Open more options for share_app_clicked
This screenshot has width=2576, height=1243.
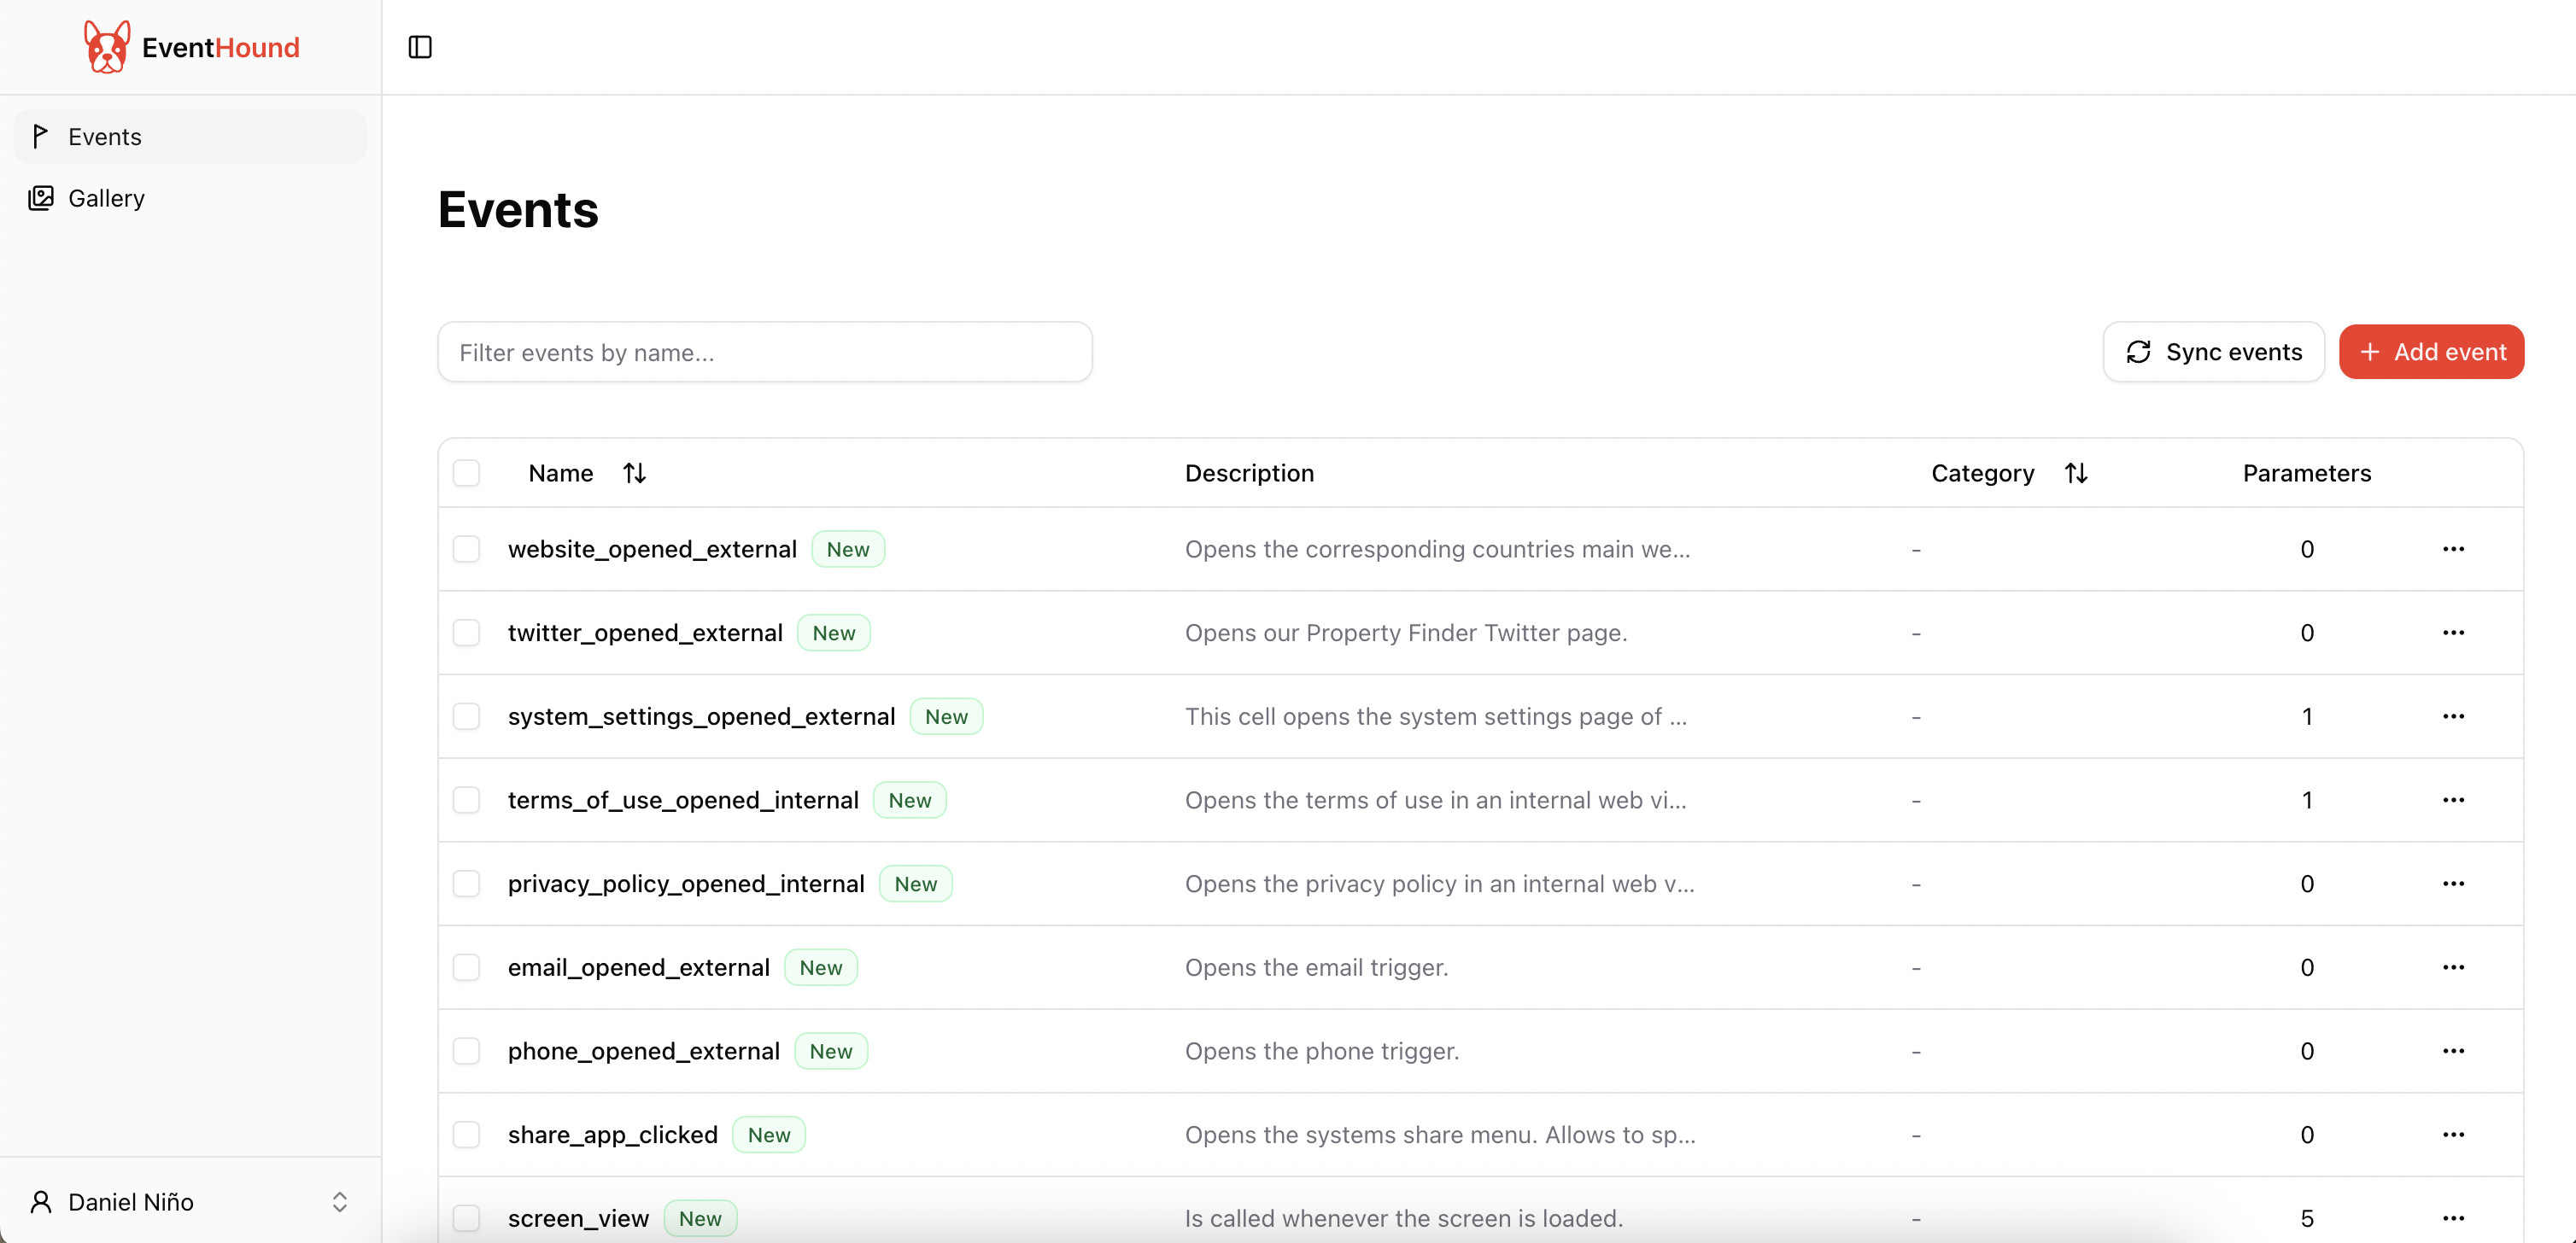pyautogui.click(x=2453, y=1135)
